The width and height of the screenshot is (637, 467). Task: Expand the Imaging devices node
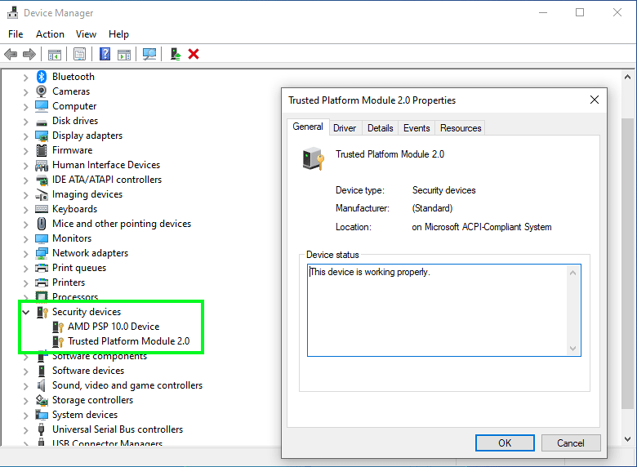pos(25,195)
